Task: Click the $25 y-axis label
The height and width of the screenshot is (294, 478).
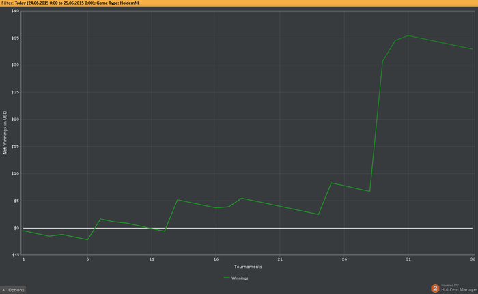Action: [15, 92]
